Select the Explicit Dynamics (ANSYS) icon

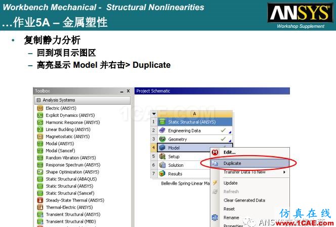[x=40, y=115]
